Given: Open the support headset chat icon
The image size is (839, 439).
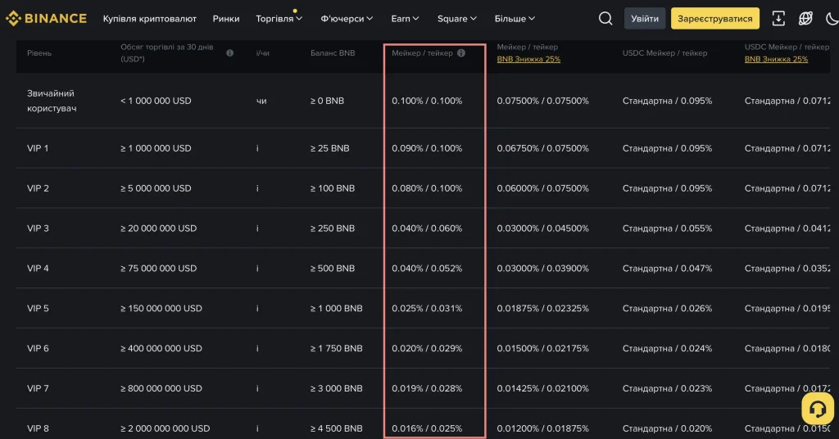Looking at the screenshot, I should point(817,409).
